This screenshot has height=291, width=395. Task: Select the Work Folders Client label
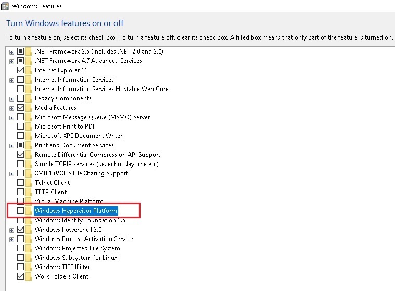tap(62, 276)
